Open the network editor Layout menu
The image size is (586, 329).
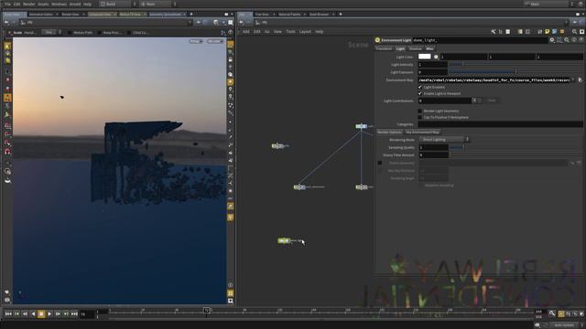click(305, 32)
